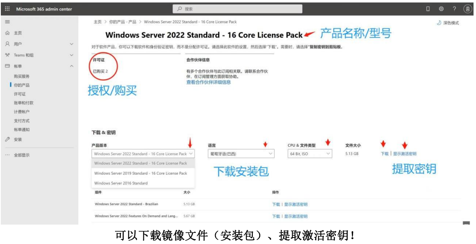
Task: Open the 语言 dropdown showing 葡萄牙语(巴西)
Action: (x=241, y=154)
